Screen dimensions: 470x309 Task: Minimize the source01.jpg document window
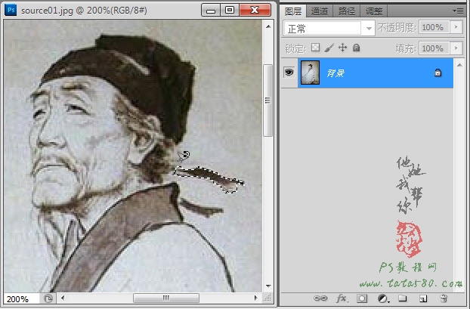tap(211, 10)
